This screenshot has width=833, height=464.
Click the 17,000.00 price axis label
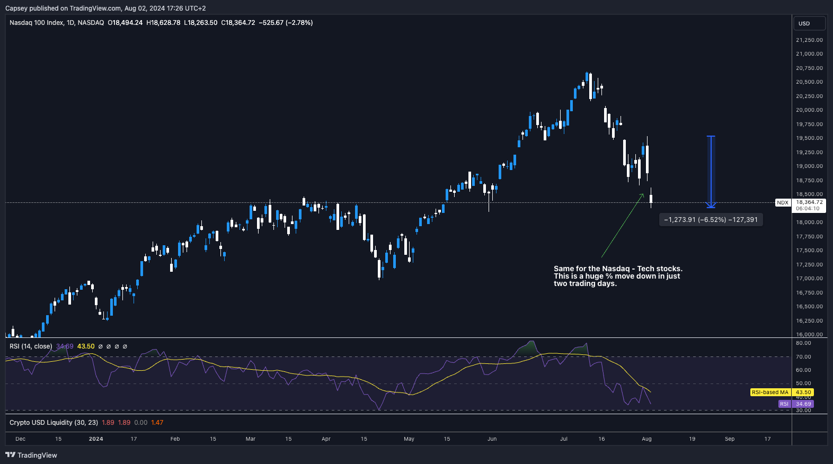click(809, 279)
